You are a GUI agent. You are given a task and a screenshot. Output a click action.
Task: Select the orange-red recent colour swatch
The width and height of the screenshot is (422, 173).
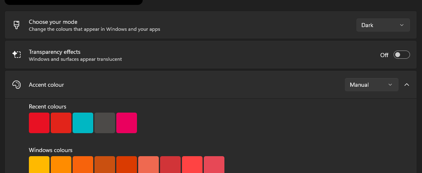pos(61,123)
